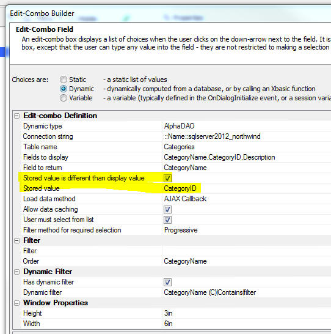Select the Stored value CategoryID field
Viewport: 331px width, 334px height.
[247, 188]
